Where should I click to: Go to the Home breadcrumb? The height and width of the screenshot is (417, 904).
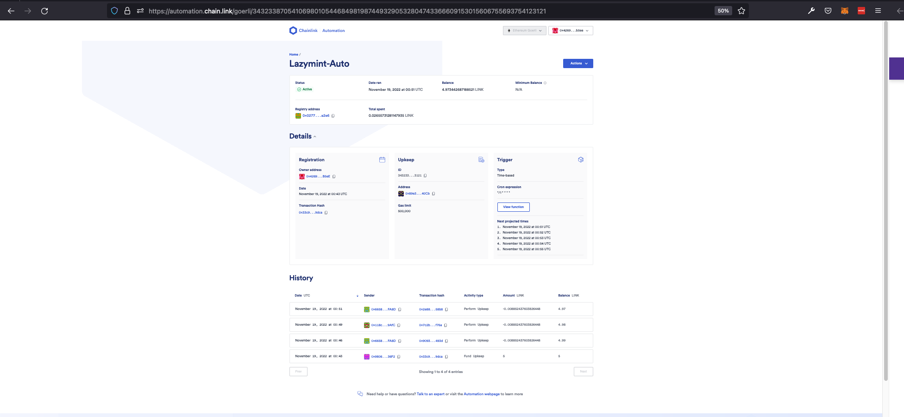[x=294, y=55]
